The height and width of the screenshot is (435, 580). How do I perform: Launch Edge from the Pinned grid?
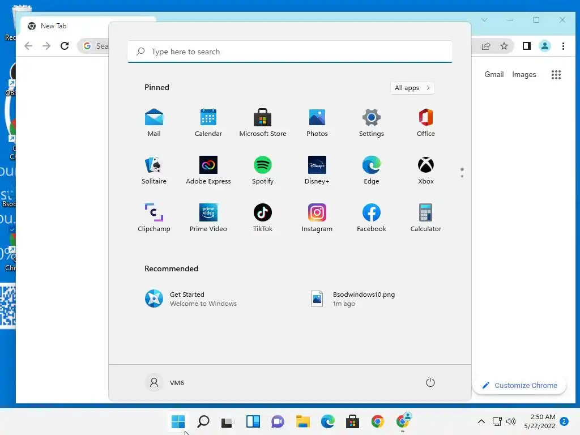click(372, 170)
